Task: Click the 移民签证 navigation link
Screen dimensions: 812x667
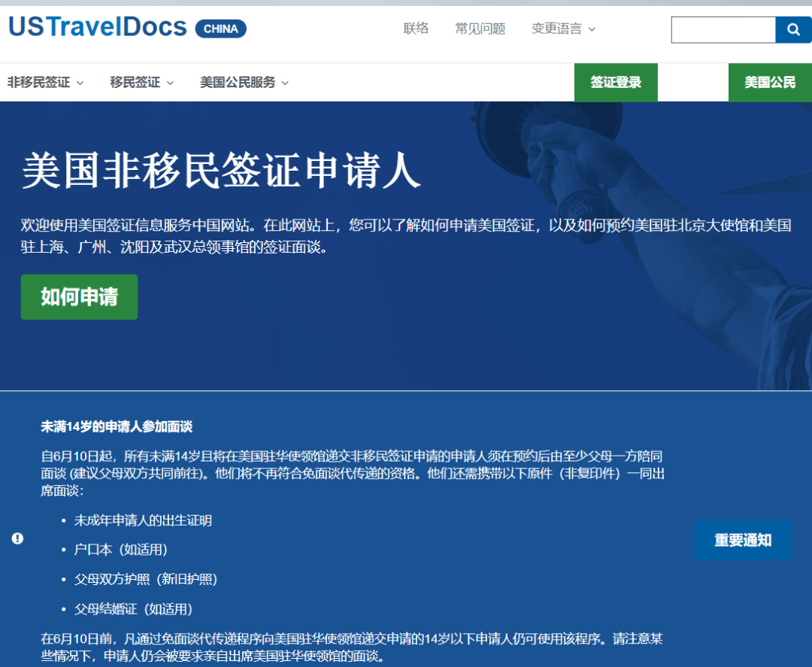Action: (135, 83)
